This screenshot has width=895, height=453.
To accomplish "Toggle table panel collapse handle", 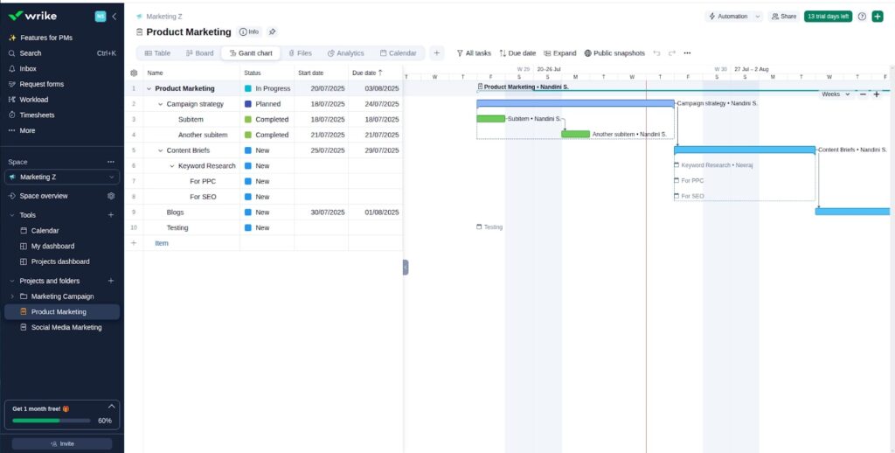I will tap(406, 268).
